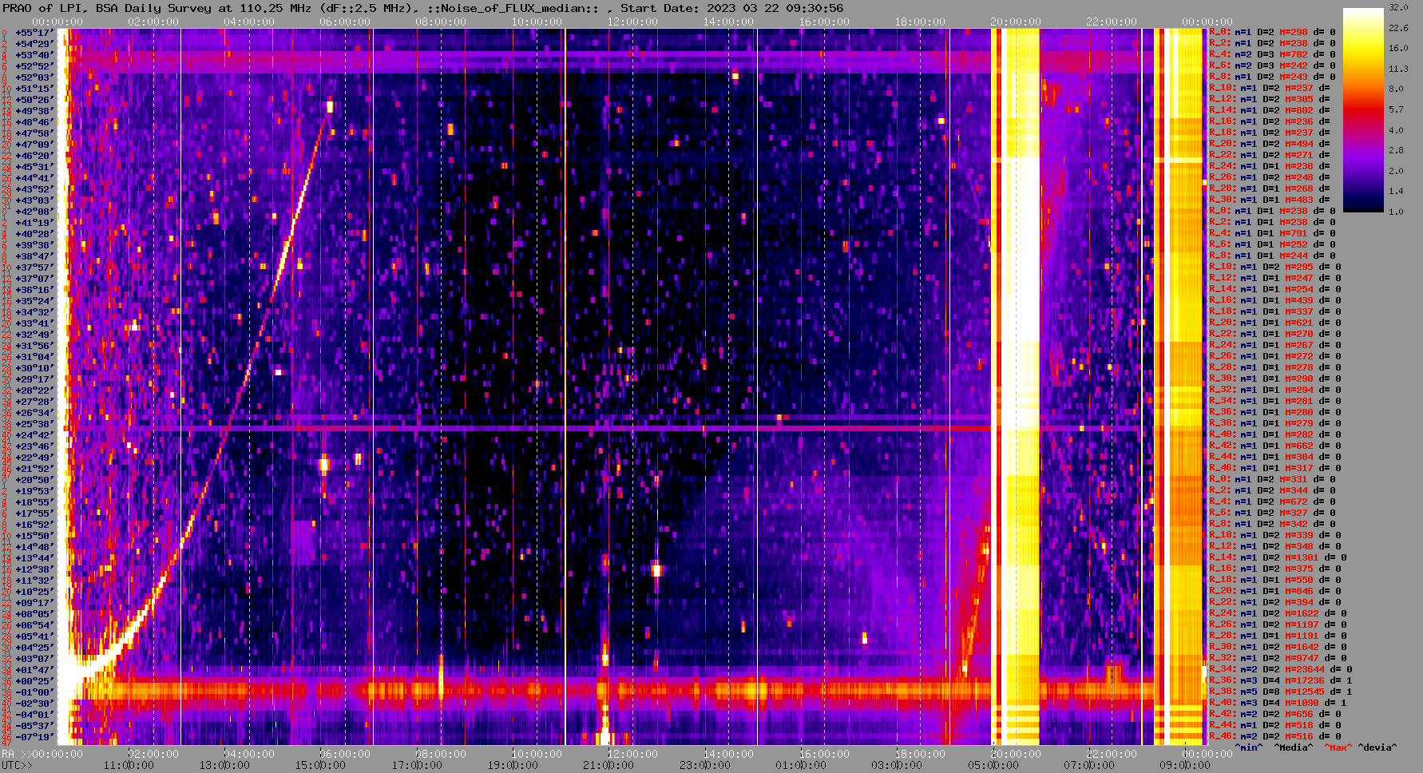Click the UTC time label 11:00:00

(x=129, y=765)
